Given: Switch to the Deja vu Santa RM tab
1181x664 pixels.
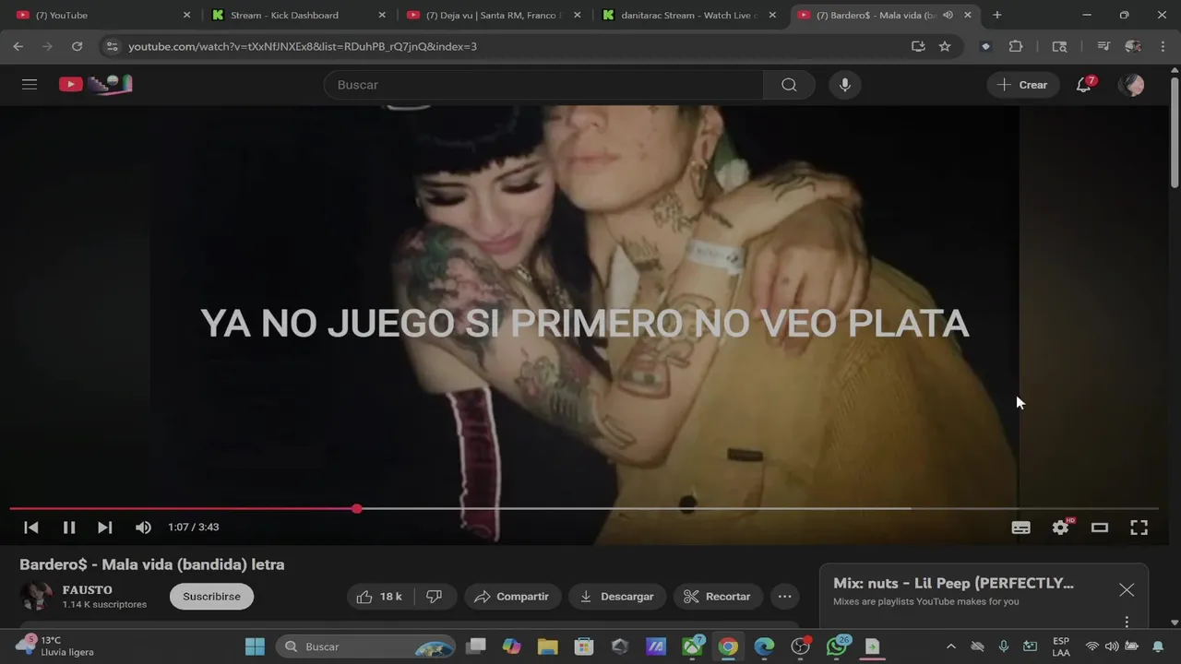Looking at the screenshot, I should pyautogui.click(x=493, y=15).
